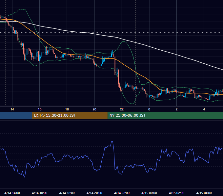This screenshot has height=196, width=223.
Task: Click the 4/15 04:00 date label
Action: pyautogui.click(x=204, y=193)
